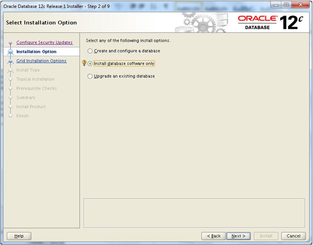Click the Configure Security Updates step bullet
313x245 pixels.
[10, 43]
